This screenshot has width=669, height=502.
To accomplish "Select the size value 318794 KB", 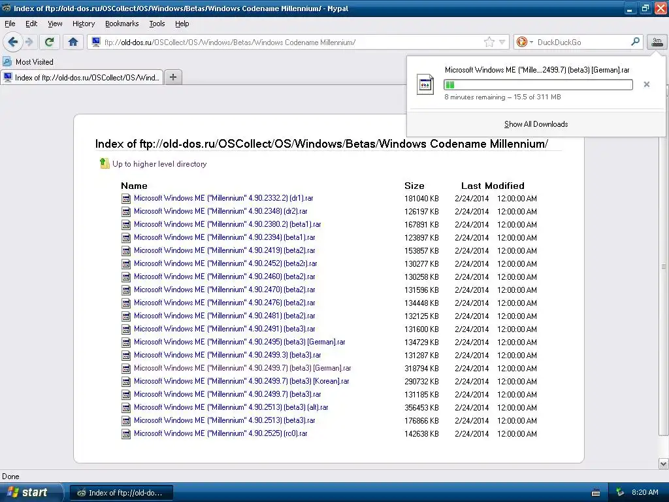I will point(421,369).
